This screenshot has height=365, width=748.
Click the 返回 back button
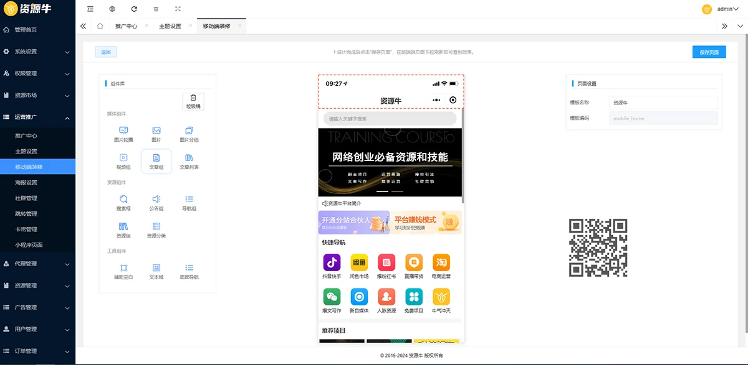106,52
